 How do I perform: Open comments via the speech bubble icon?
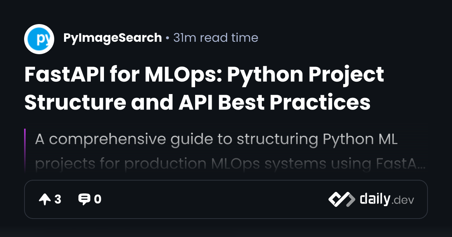(84, 199)
